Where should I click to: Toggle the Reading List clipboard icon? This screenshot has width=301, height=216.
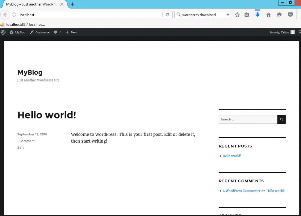pyautogui.click(x=247, y=14)
